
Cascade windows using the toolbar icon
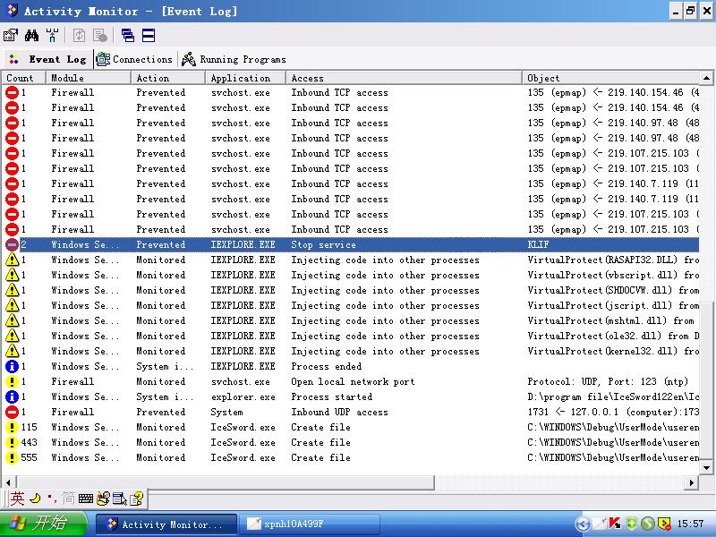[128, 35]
